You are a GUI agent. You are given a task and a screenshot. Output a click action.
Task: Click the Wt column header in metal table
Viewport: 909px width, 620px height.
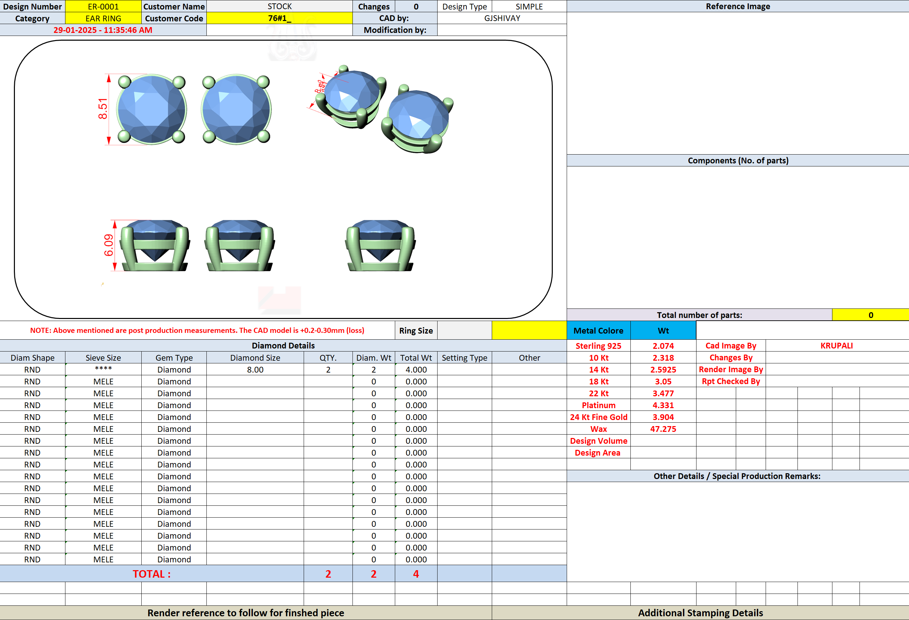point(663,331)
